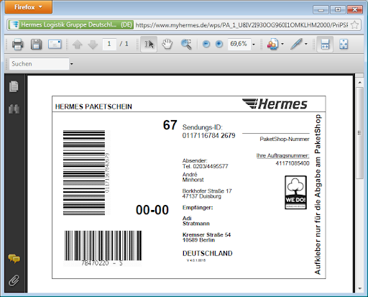The width and height of the screenshot is (368, 297).
Task: Toggle fit one full page icon
Action: pos(344,44)
